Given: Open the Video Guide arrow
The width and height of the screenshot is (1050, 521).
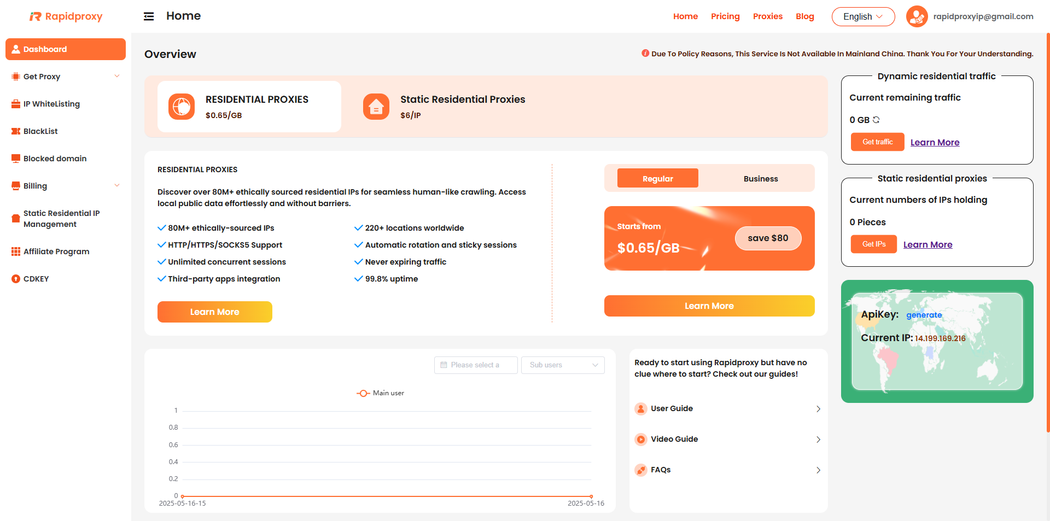Looking at the screenshot, I should pyautogui.click(x=818, y=440).
